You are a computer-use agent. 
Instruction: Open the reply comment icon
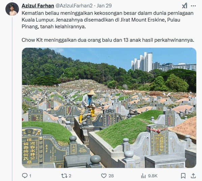coord(24,176)
